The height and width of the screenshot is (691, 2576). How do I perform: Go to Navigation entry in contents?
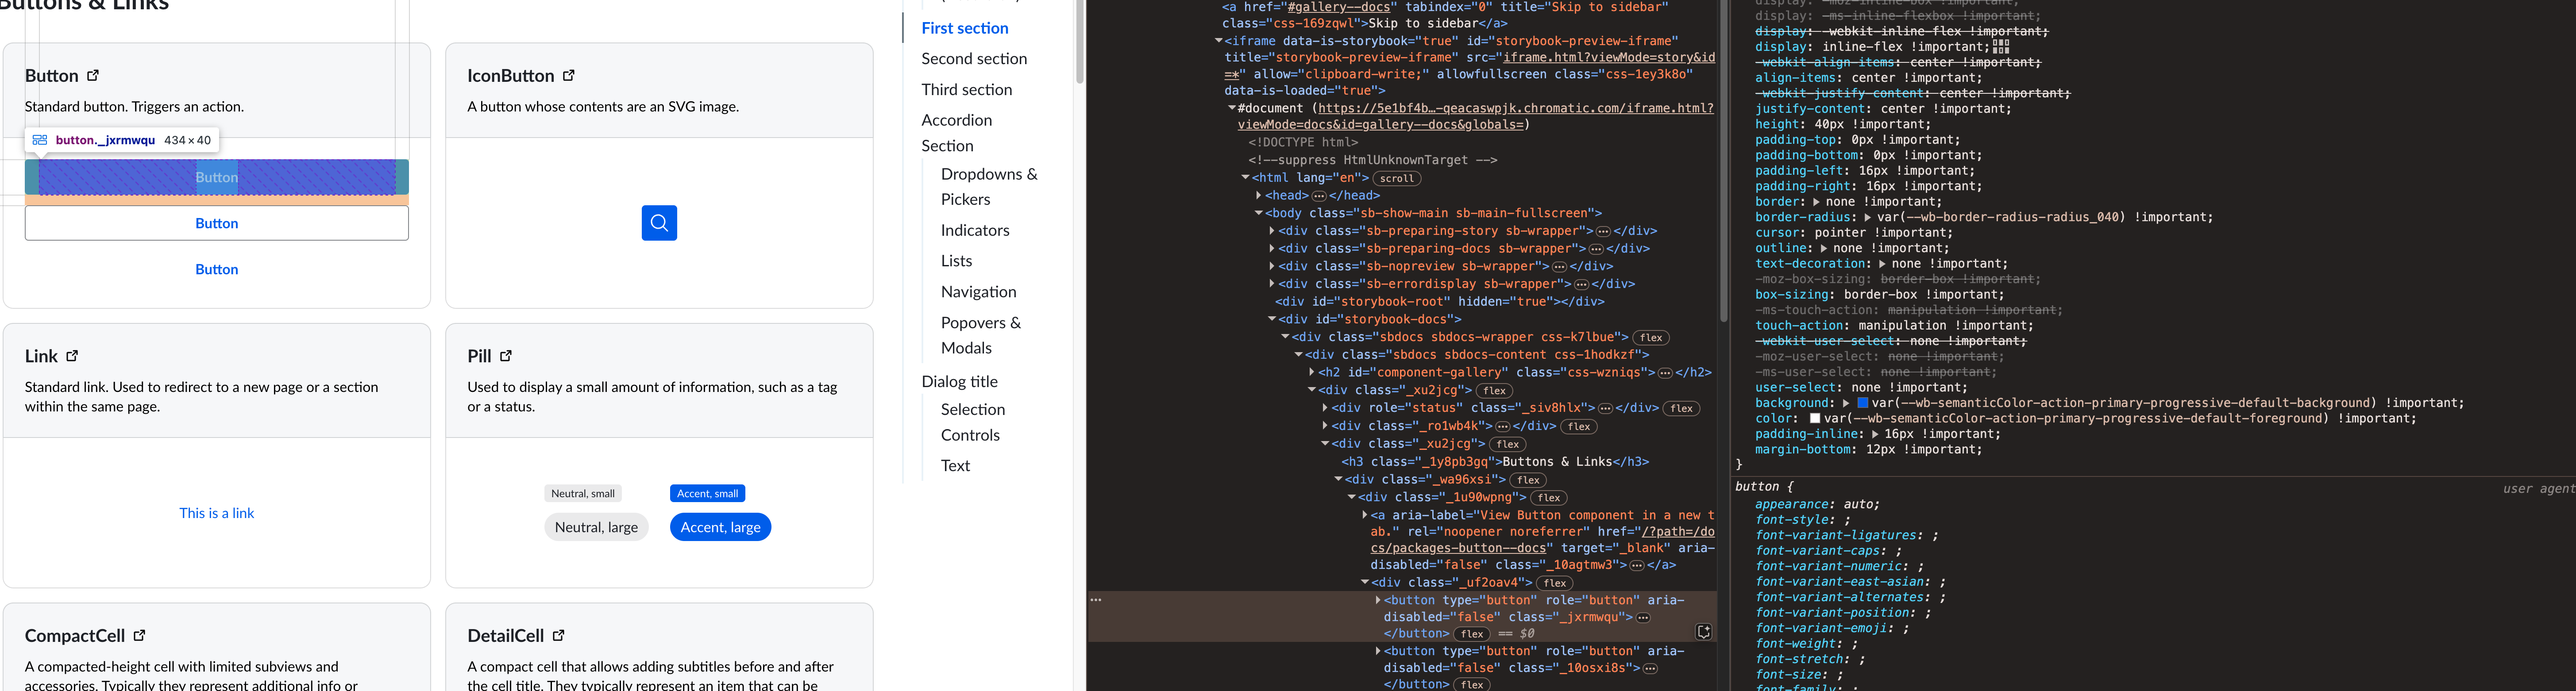[x=978, y=292]
